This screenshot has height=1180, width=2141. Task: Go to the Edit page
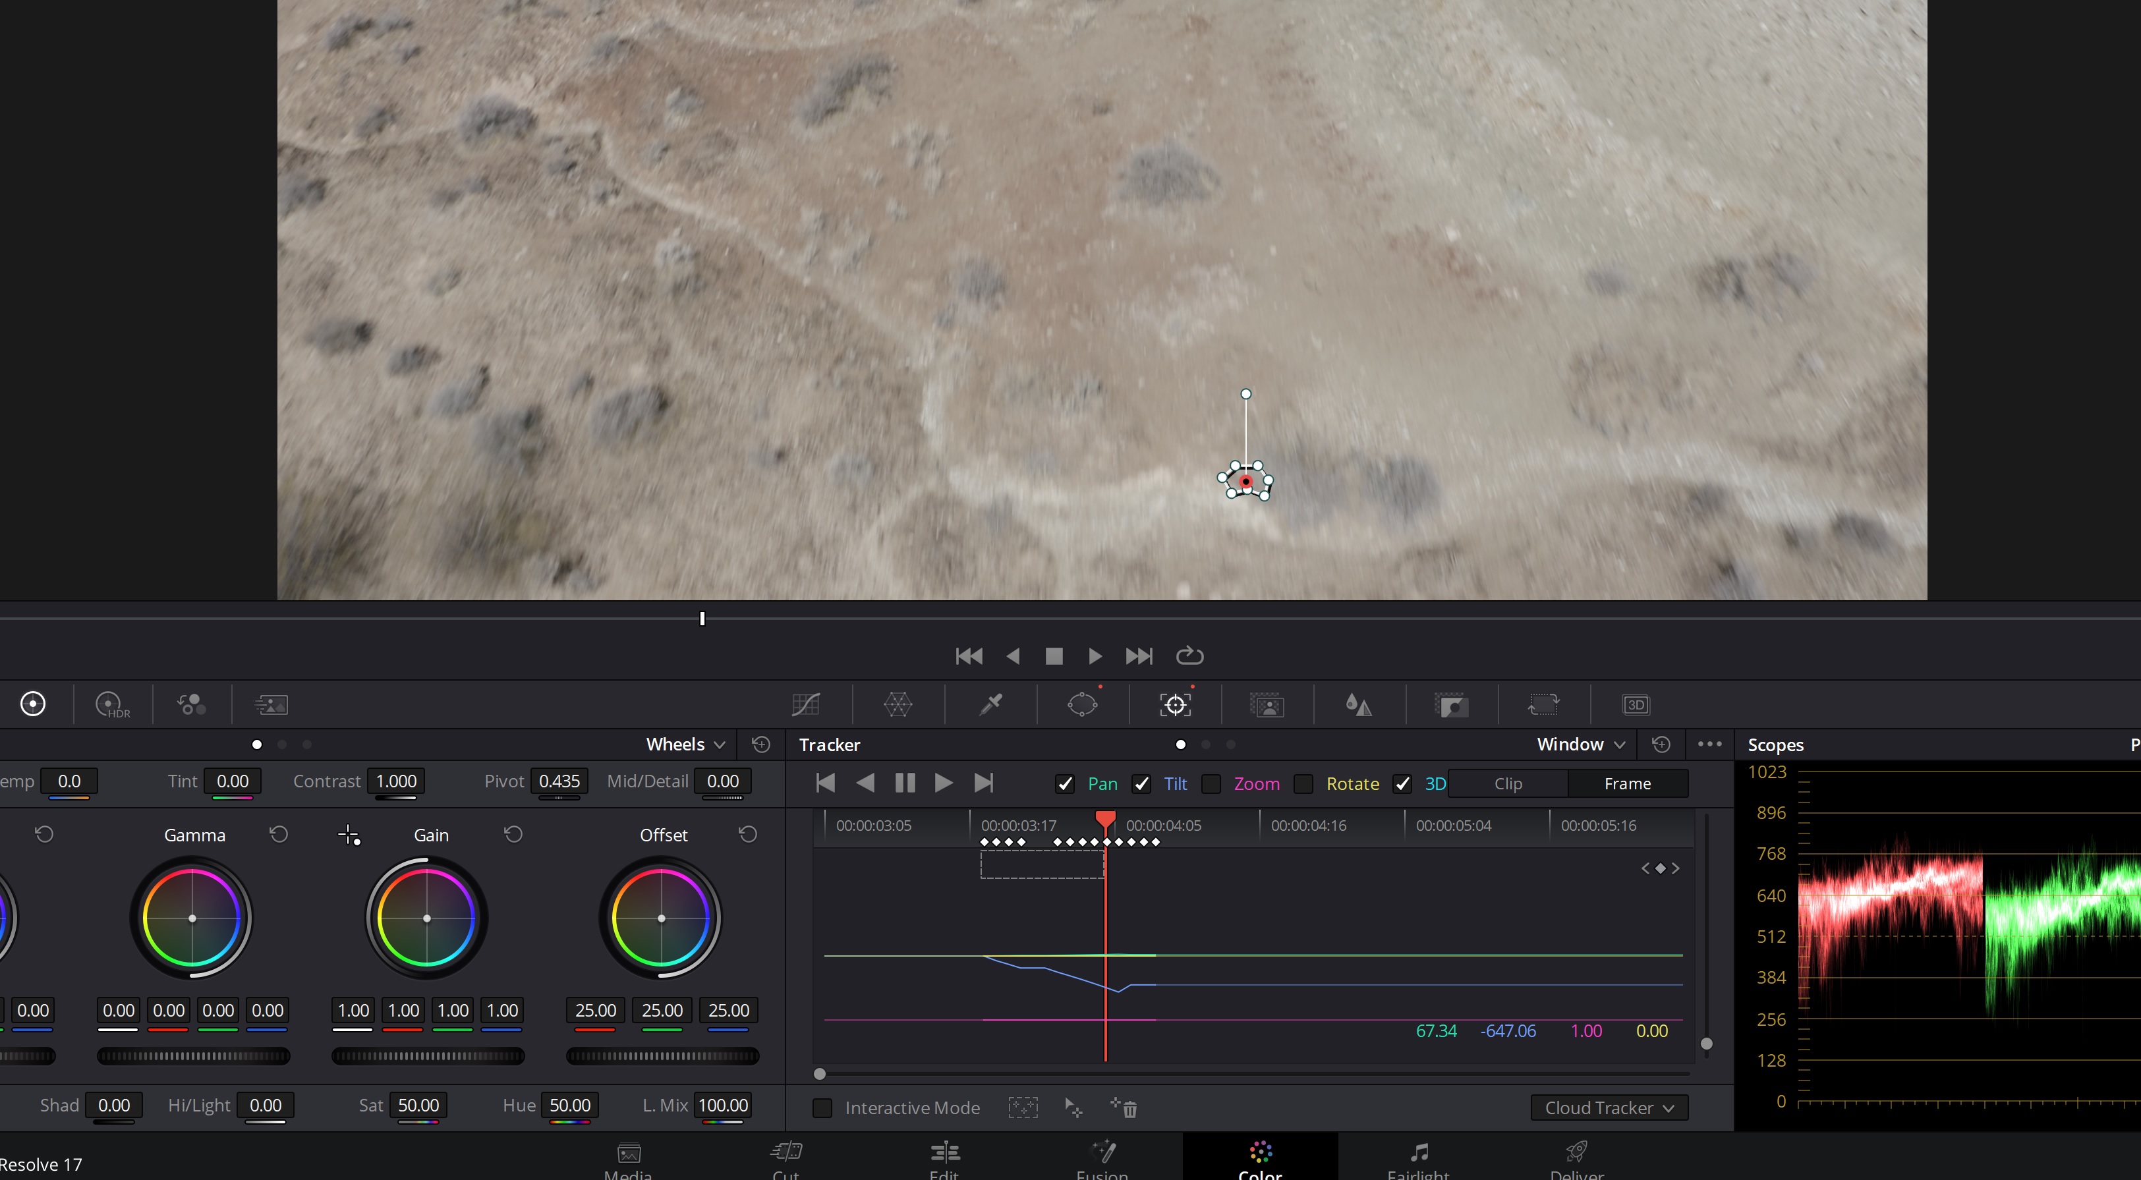click(x=944, y=1161)
